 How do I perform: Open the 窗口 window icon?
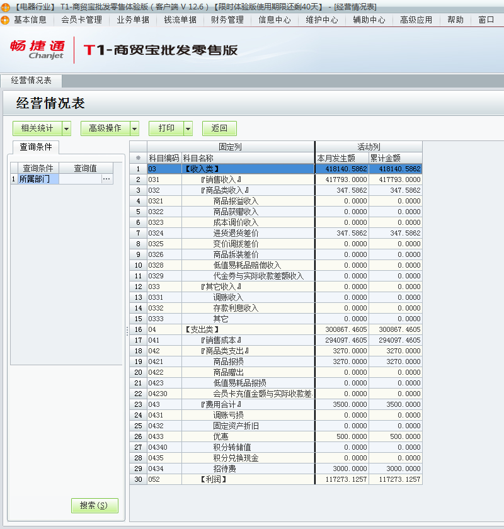486,20
